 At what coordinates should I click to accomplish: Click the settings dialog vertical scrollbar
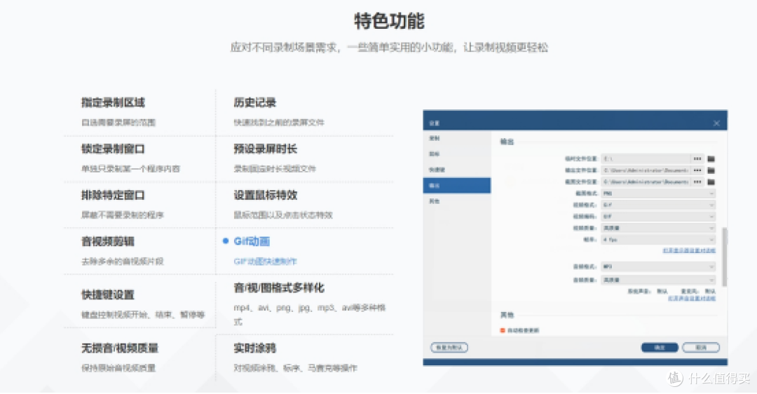pos(723,257)
